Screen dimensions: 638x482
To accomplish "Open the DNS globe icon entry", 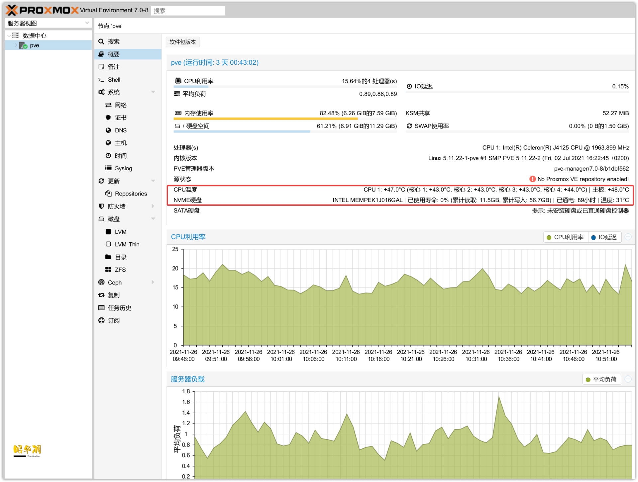I will pyautogui.click(x=108, y=130).
